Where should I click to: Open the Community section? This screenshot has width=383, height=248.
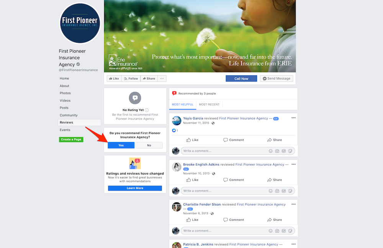[x=69, y=115]
